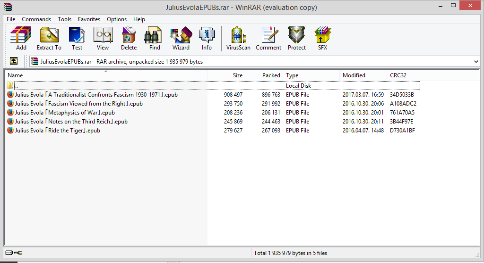The width and height of the screenshot is (484, 263).
Task: Open the Commands menu
Action: [x=36, y=19]
